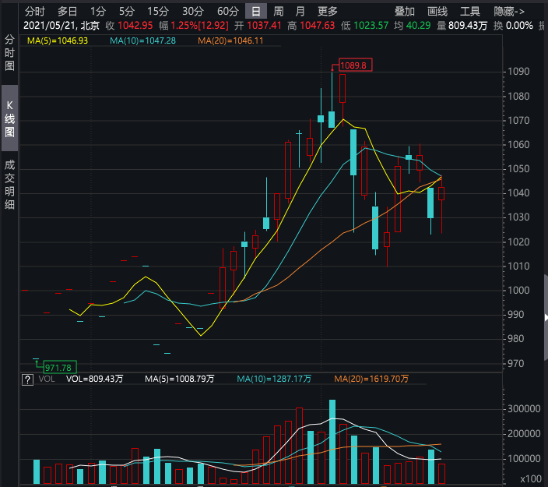Open the 工具 menu
This screenshot has width=548, height=487.
pos(469,12)
